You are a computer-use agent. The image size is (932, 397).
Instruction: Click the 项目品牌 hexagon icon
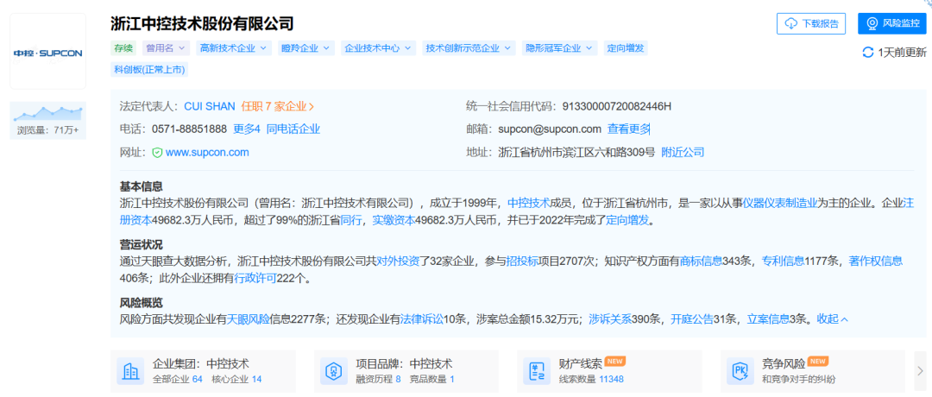point(333,371)
